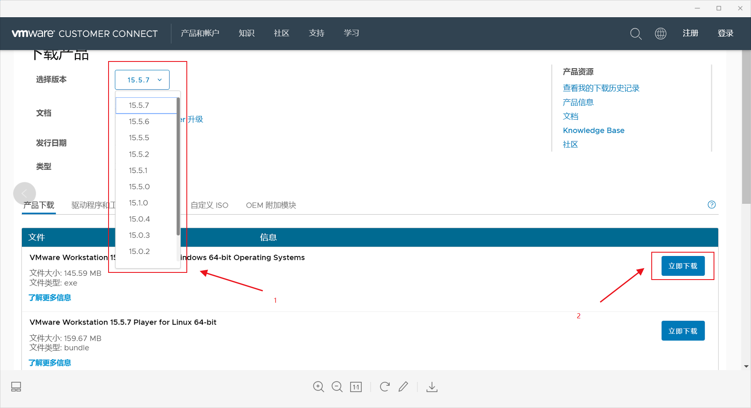Click the page vertical scrollbar thumb
Image resolution: width=751 pixels, height=408 pixels.
click(746, 127)
